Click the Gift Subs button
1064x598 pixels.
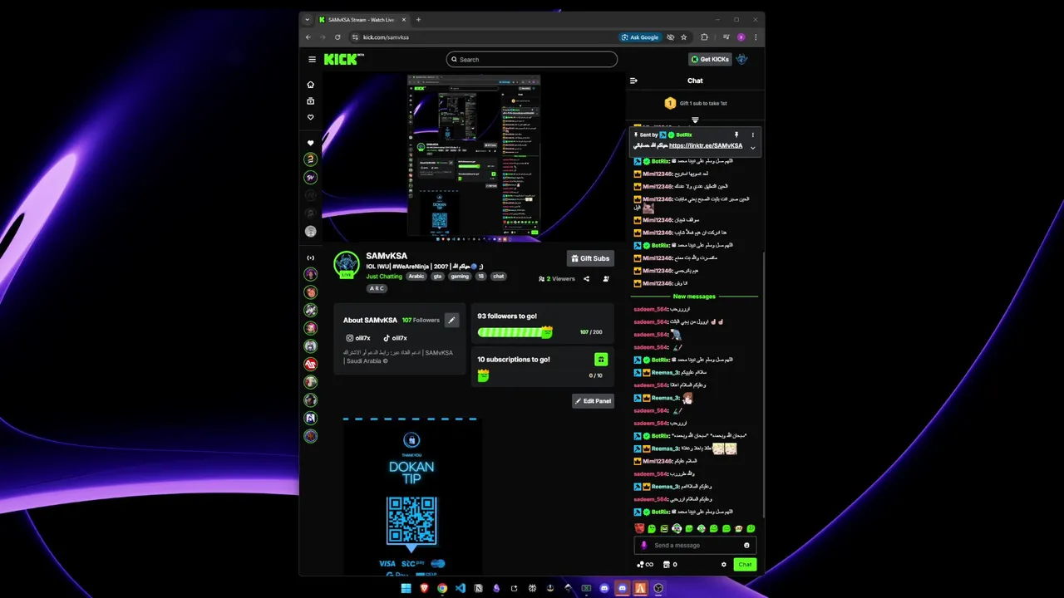590,258
